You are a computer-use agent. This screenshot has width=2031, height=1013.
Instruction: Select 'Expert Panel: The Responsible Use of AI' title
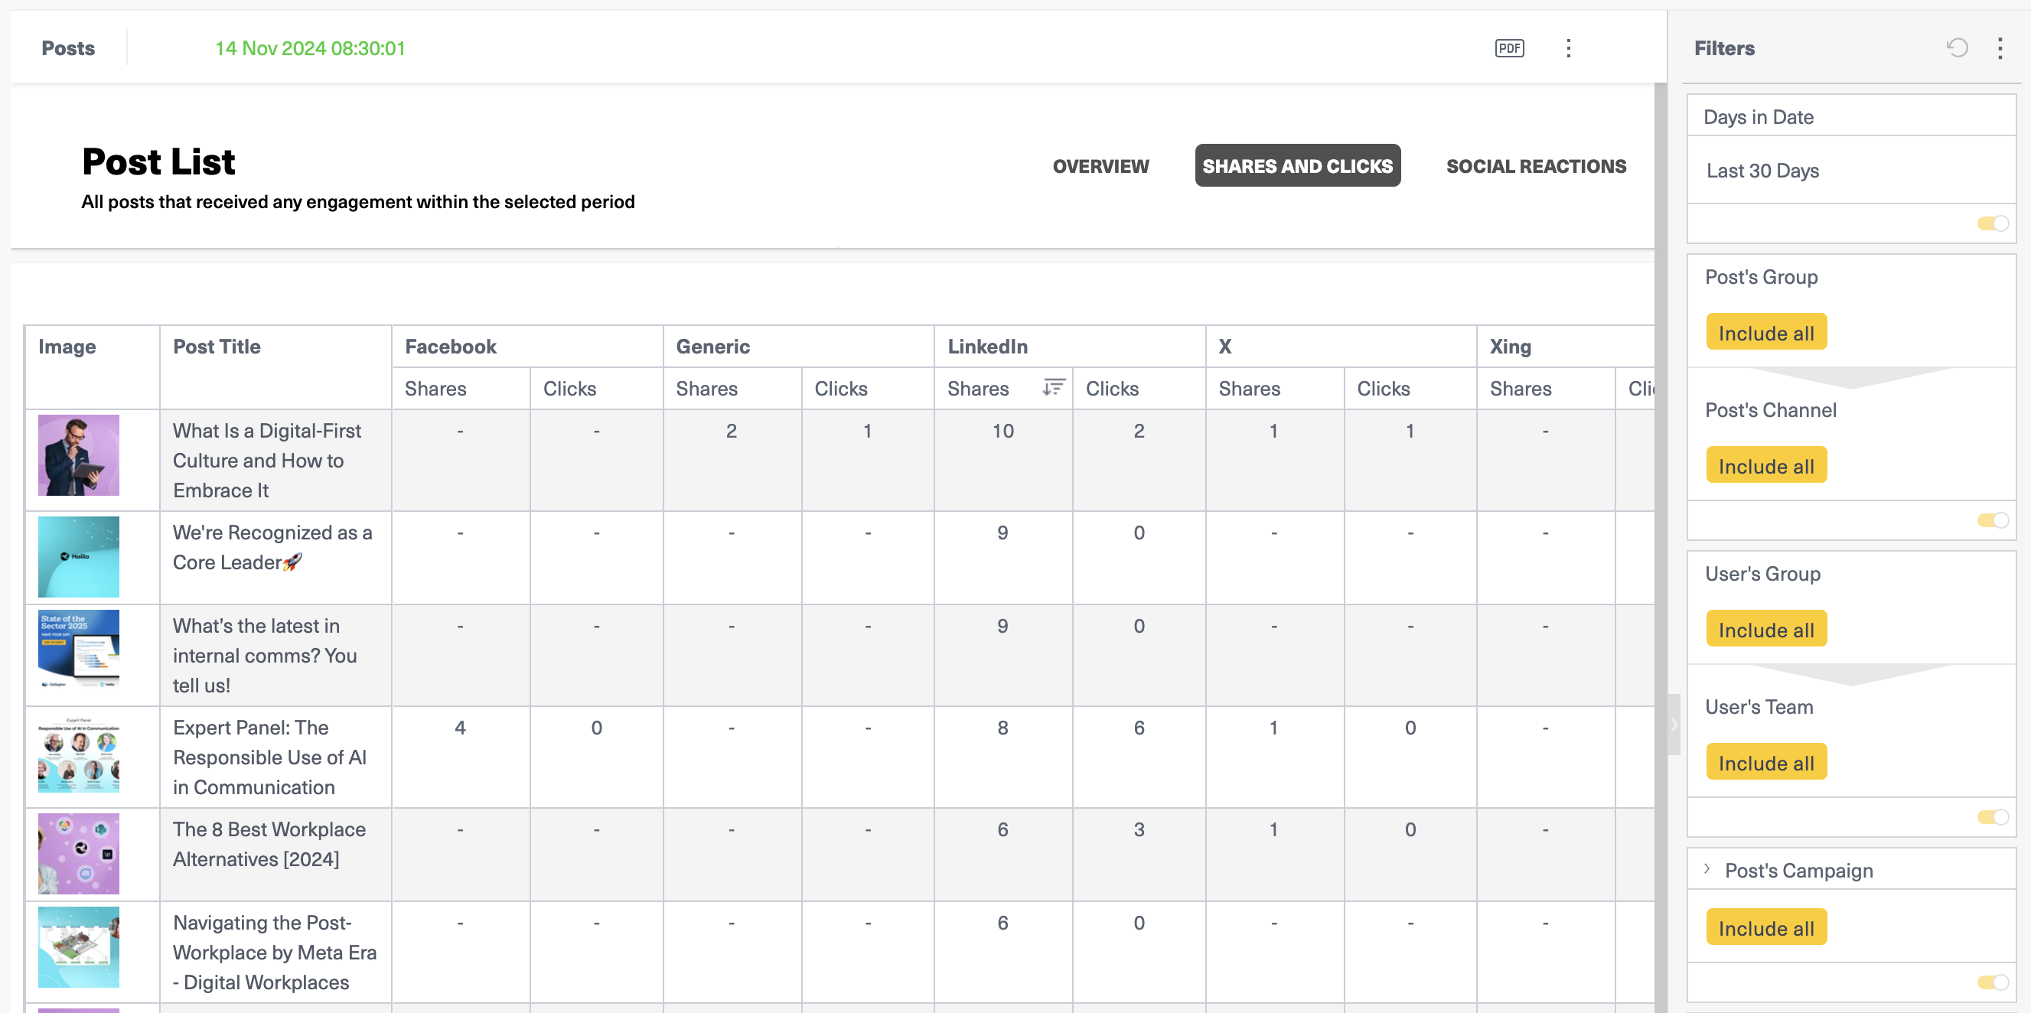pos(269,757)
